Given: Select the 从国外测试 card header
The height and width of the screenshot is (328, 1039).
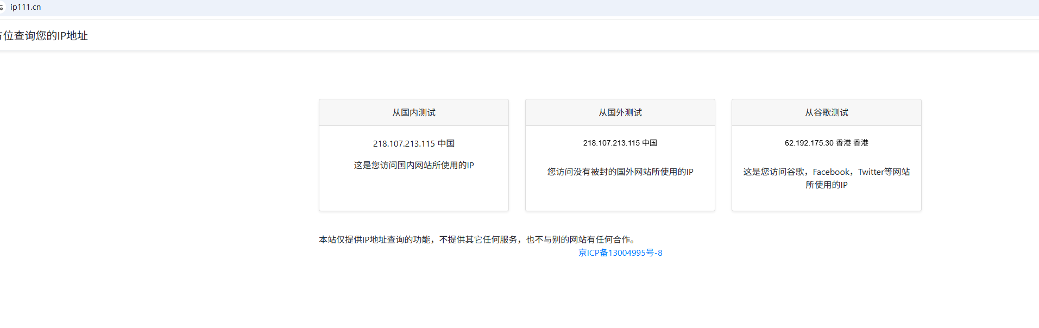Looking at the screenshot, I should [620, 112].
